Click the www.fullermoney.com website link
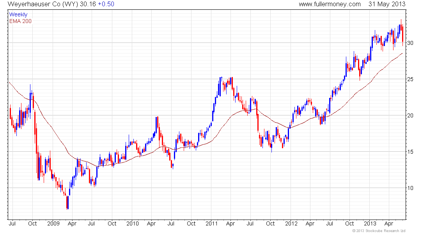The width and height of the screenshot is (429, 234). (x=330, y=4)
